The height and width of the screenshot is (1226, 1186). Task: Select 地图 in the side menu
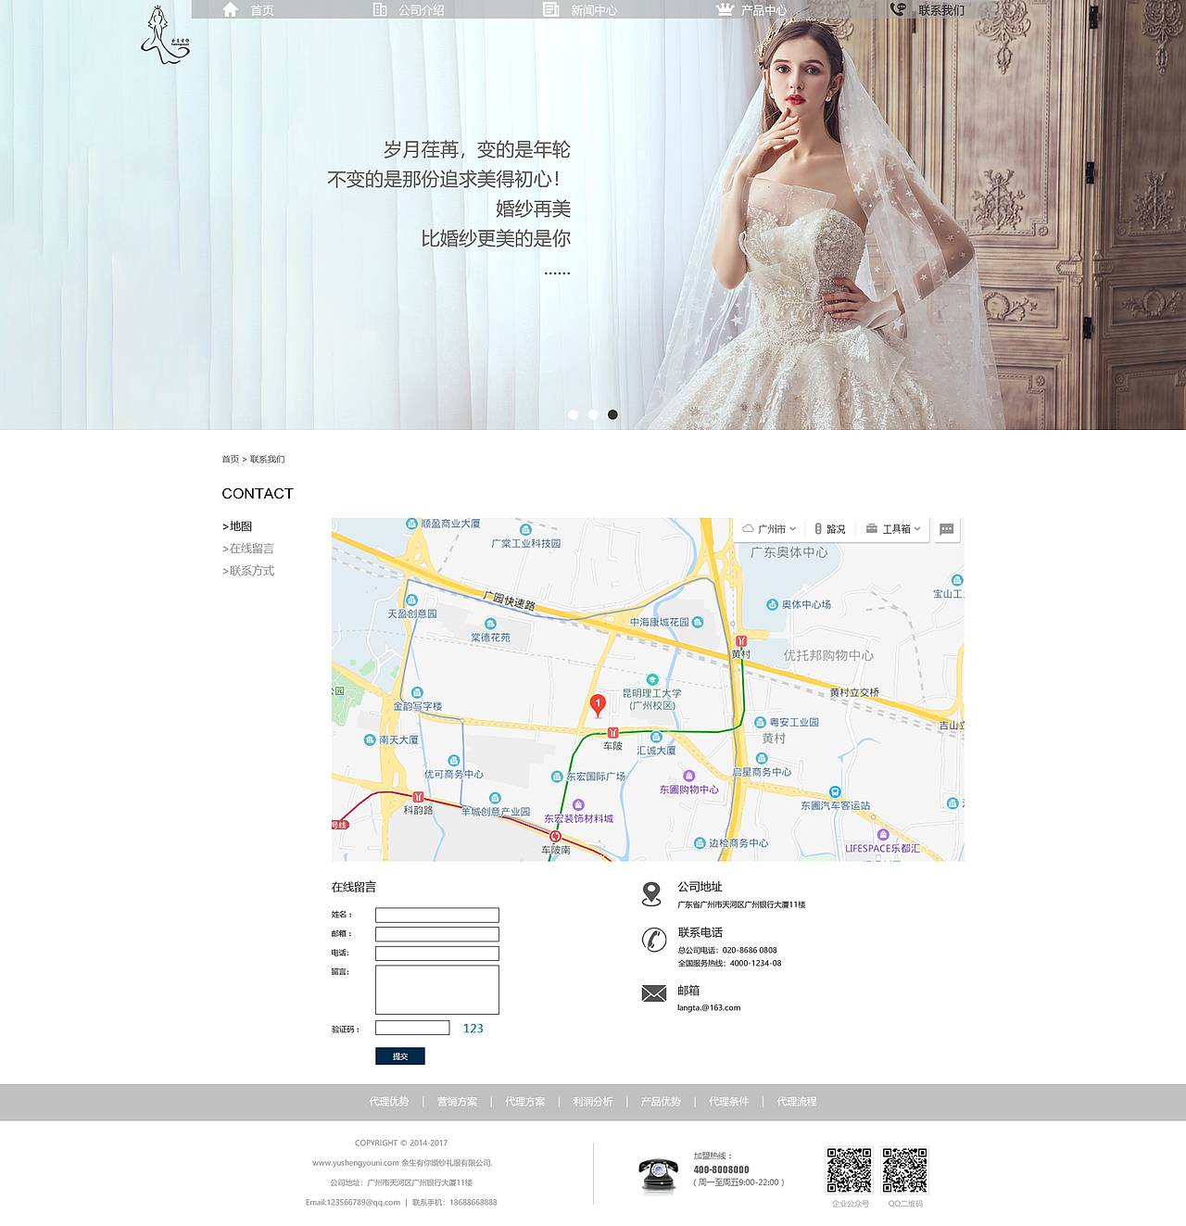(237, 526)
